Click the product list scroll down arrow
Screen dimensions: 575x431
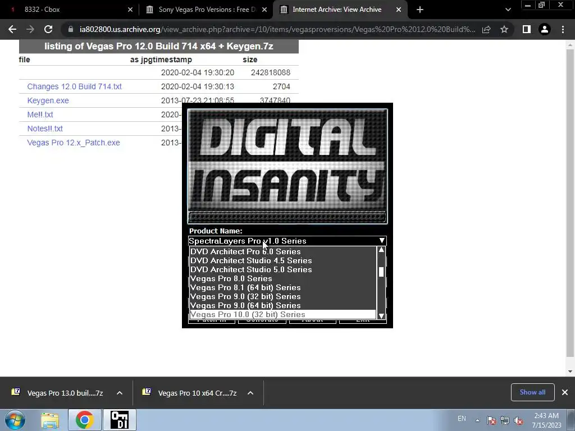pyautogui.click(x=381, y=315)
